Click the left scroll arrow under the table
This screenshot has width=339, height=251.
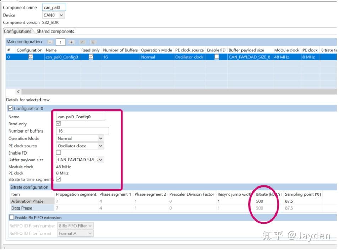(18, 92)
